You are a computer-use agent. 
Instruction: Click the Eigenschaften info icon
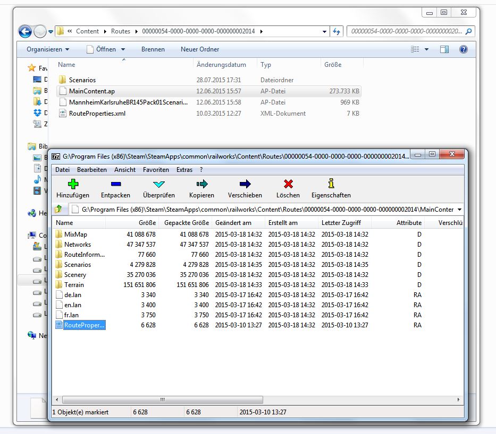click(x=331, y=184)
